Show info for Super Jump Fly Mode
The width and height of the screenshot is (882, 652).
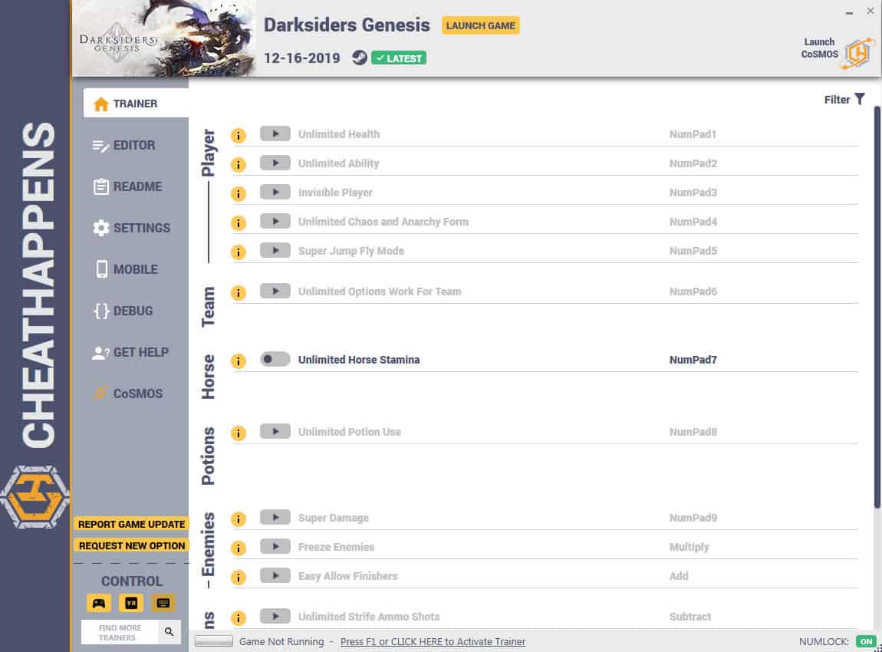[x=239, y=252]
